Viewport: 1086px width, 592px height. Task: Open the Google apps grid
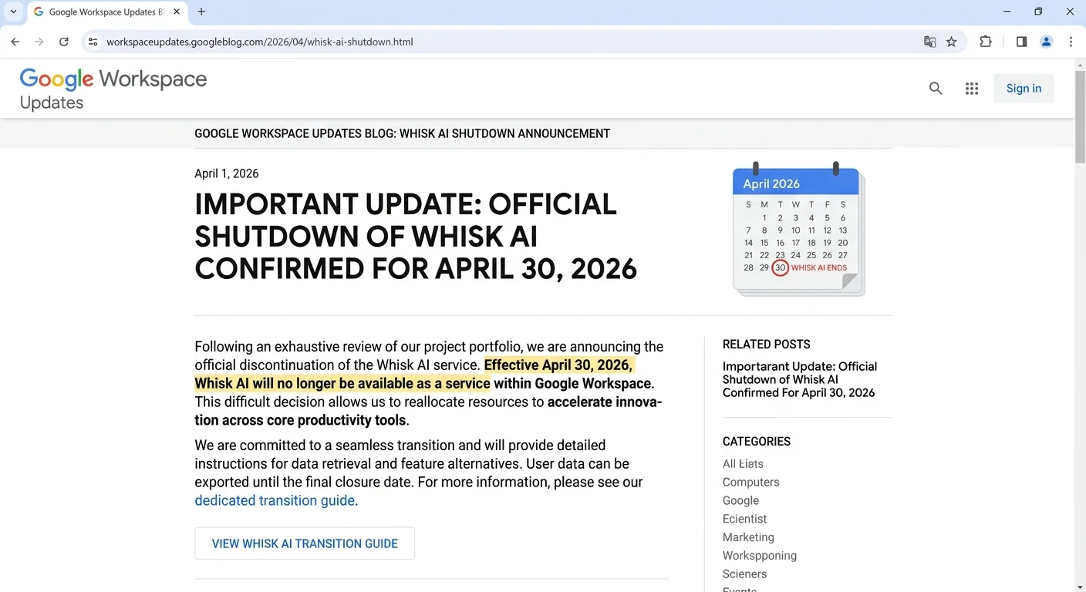pyautogui.click(x=972, y=89)
